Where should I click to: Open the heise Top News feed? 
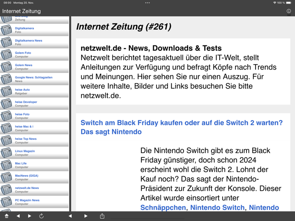click(x=34, y=140)
